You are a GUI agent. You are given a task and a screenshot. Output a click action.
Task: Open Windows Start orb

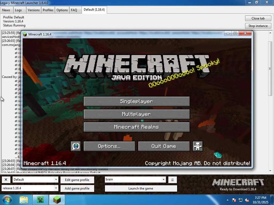click(x=7, y=200)
